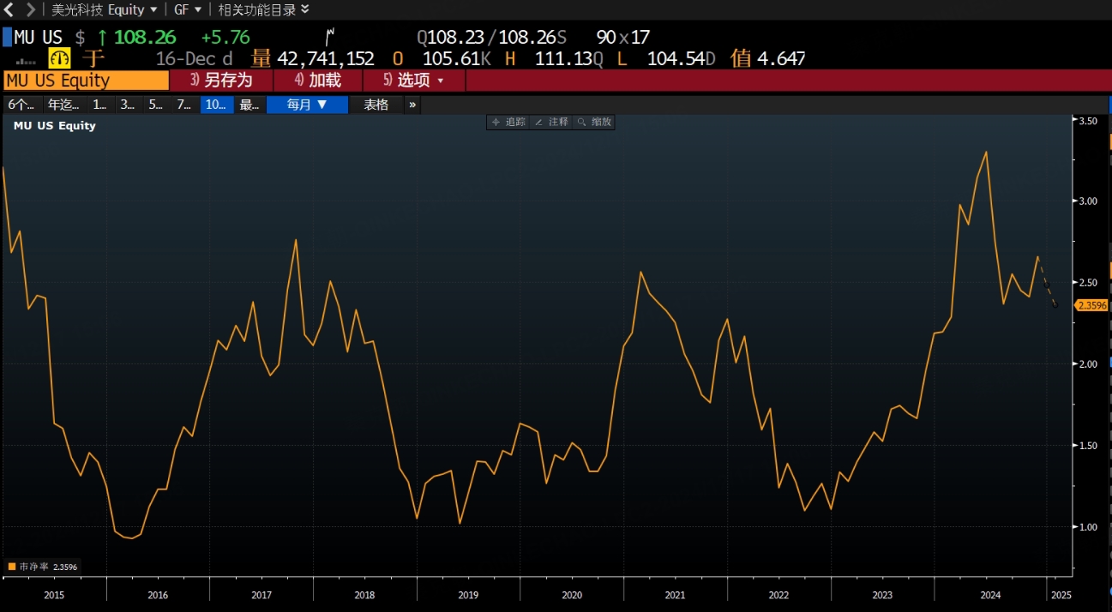1112x612 pixels.
Task: Click the green 108.26 last price
Action: (144, 37)
